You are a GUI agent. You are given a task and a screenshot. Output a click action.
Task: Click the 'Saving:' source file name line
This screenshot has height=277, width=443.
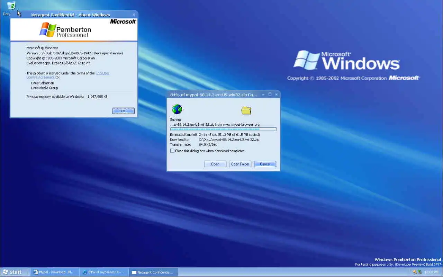click(215, 124)
